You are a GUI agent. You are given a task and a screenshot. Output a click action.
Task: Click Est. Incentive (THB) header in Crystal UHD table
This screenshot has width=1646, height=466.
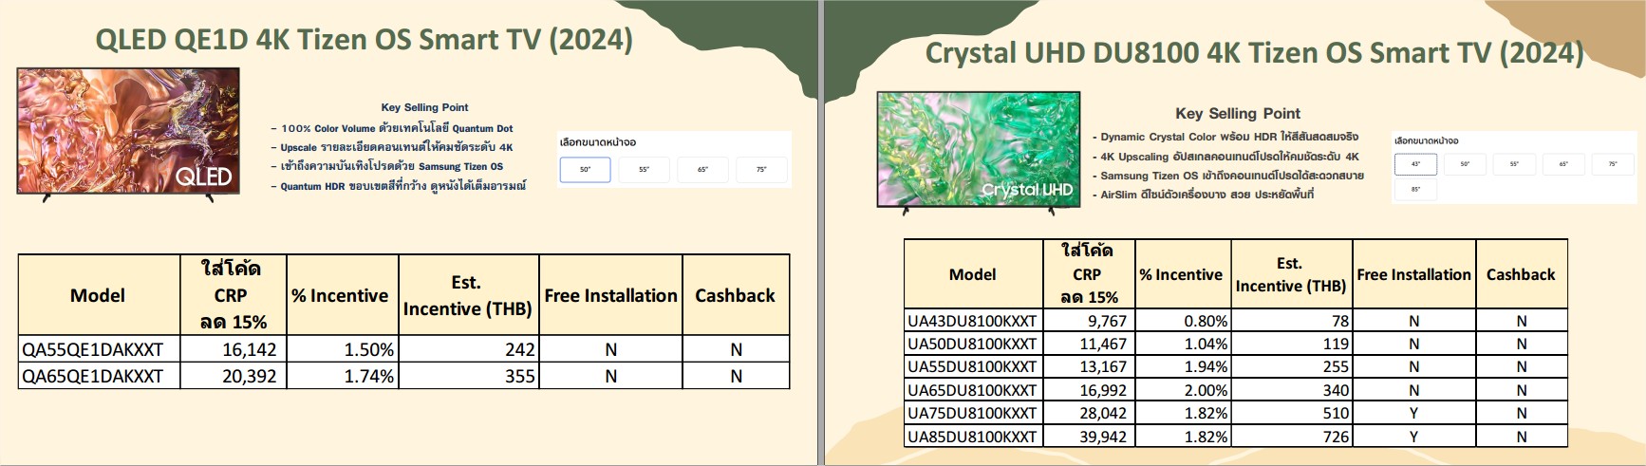(1292, 274)
